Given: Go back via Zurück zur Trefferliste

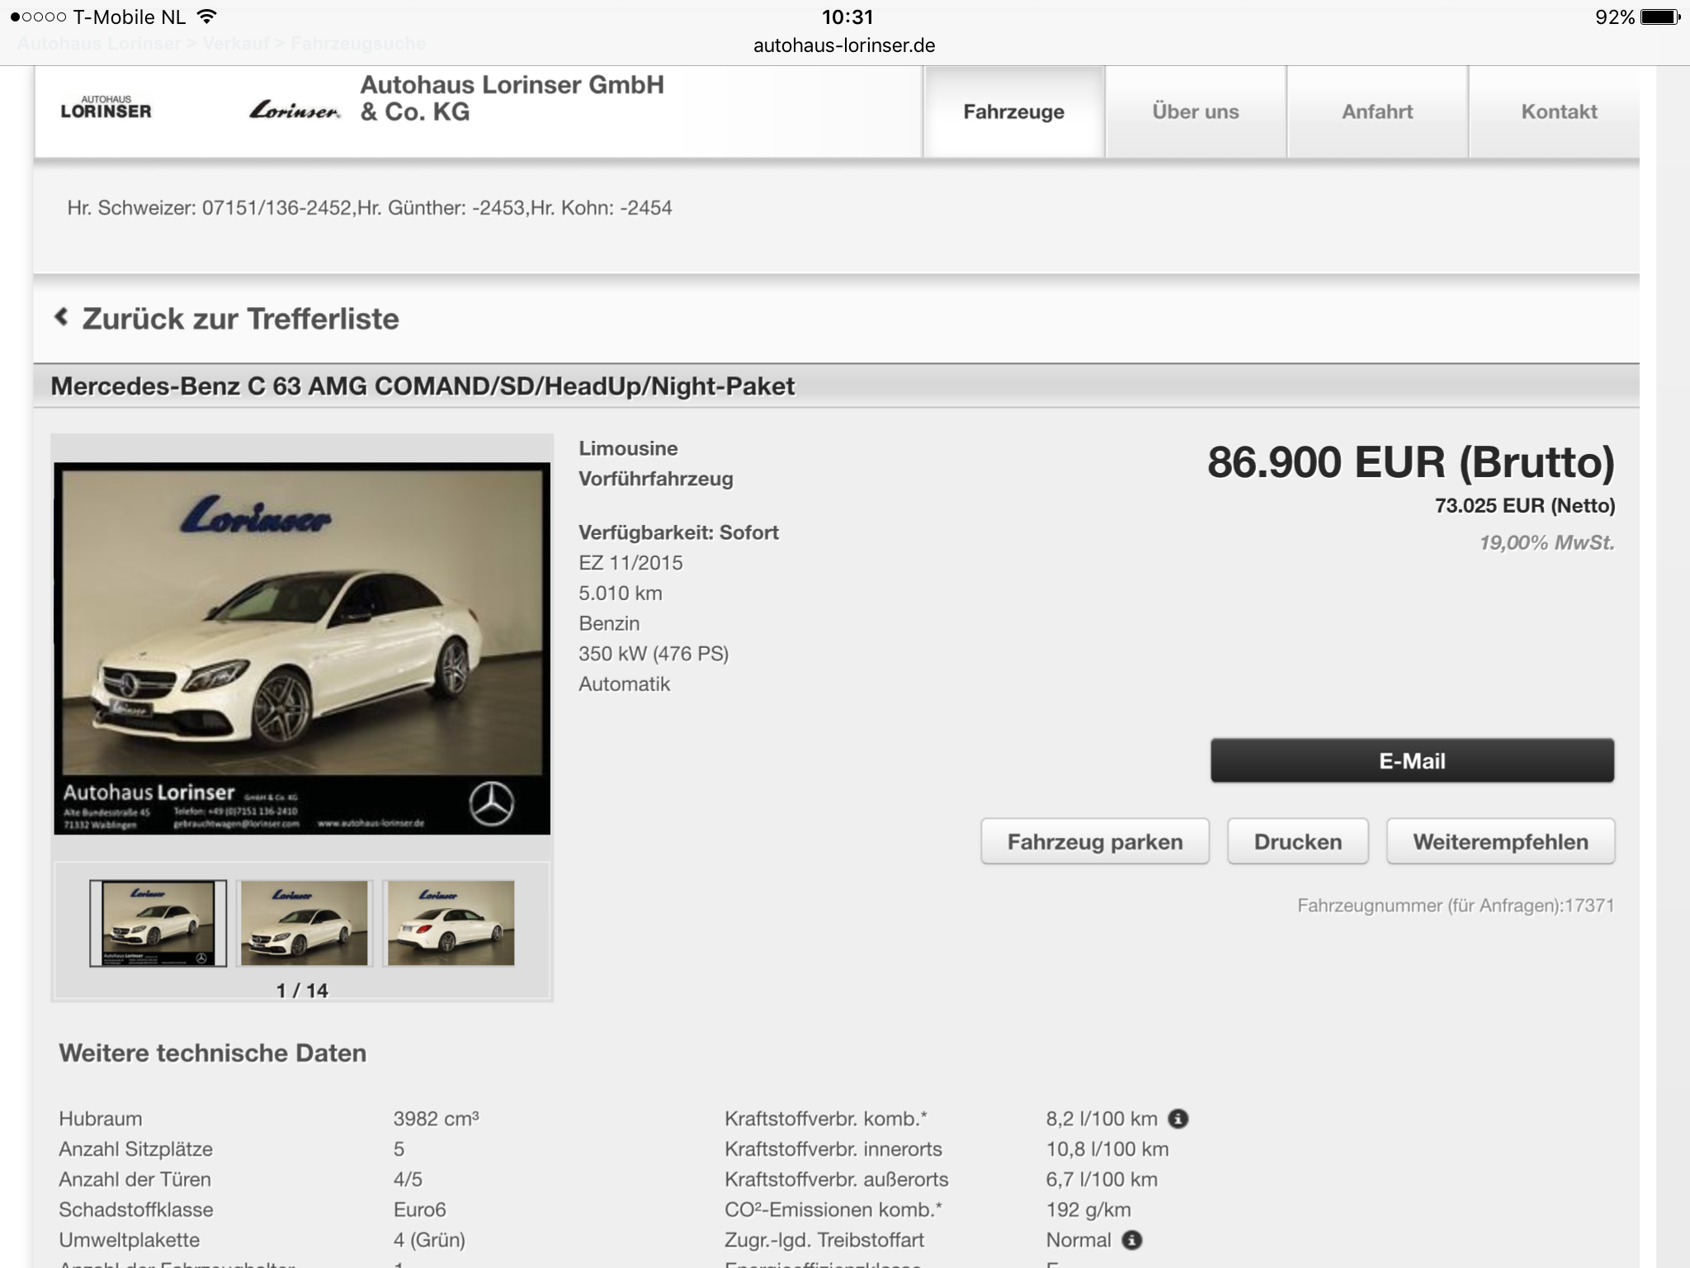Looking at the screenshot, I should click(240, 319).
